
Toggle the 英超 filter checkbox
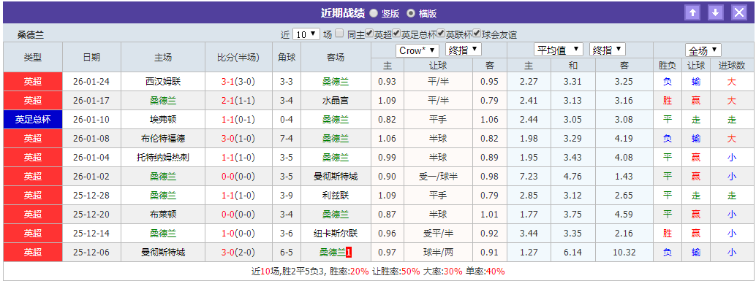(x=368, y=34)
